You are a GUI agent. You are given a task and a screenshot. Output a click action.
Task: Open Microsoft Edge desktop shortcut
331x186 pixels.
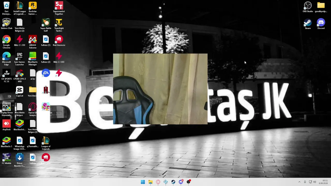point(6,59)
